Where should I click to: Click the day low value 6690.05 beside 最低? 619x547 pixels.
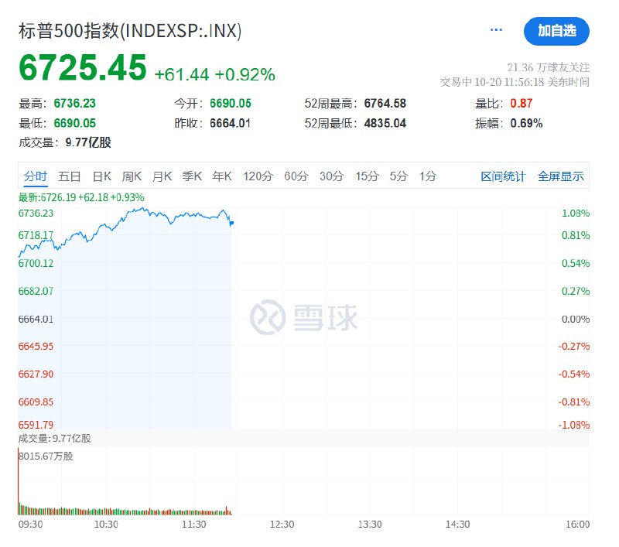(74, 123)
